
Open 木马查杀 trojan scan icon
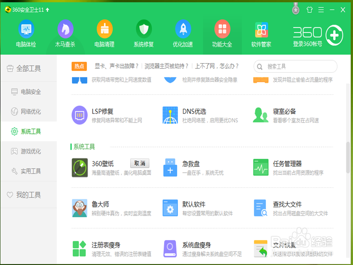(65, 29)
